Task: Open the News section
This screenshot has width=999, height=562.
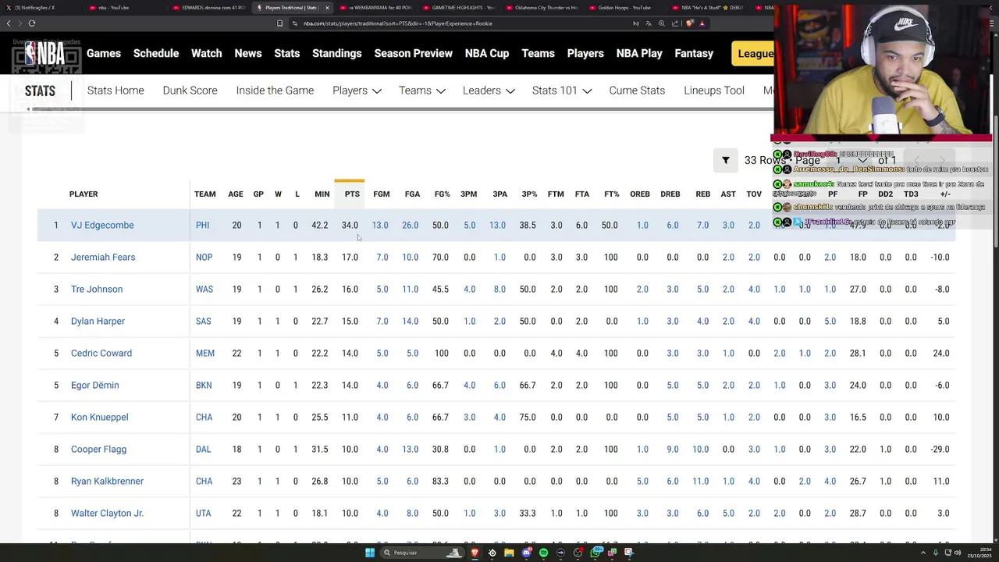Action: tap(248, 53)
